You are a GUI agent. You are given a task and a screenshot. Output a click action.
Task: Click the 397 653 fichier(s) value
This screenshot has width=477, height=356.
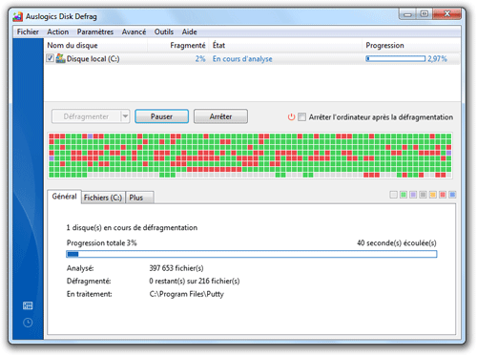(176, 268)
